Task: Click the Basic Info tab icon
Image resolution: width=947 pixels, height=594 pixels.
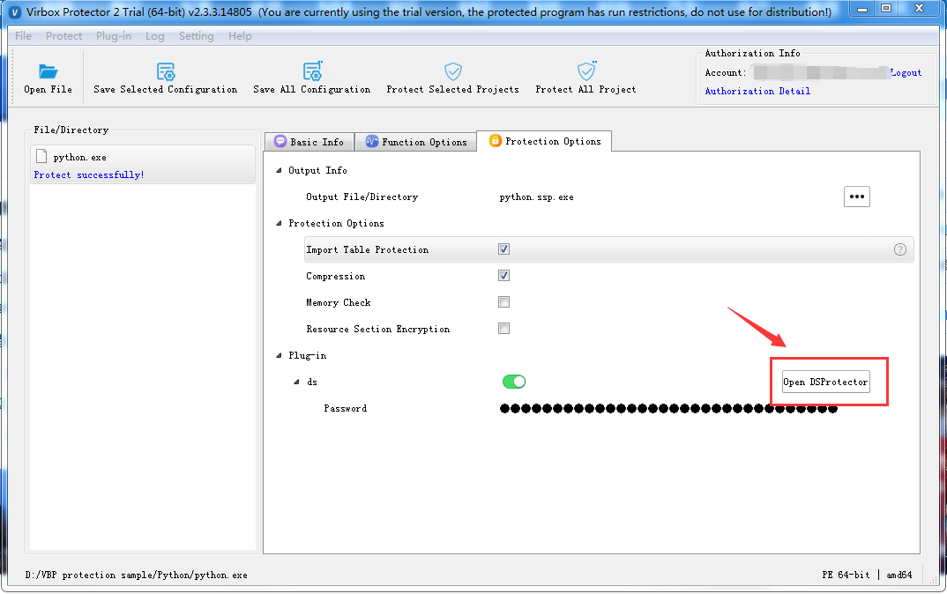Action: click(280, 141)
